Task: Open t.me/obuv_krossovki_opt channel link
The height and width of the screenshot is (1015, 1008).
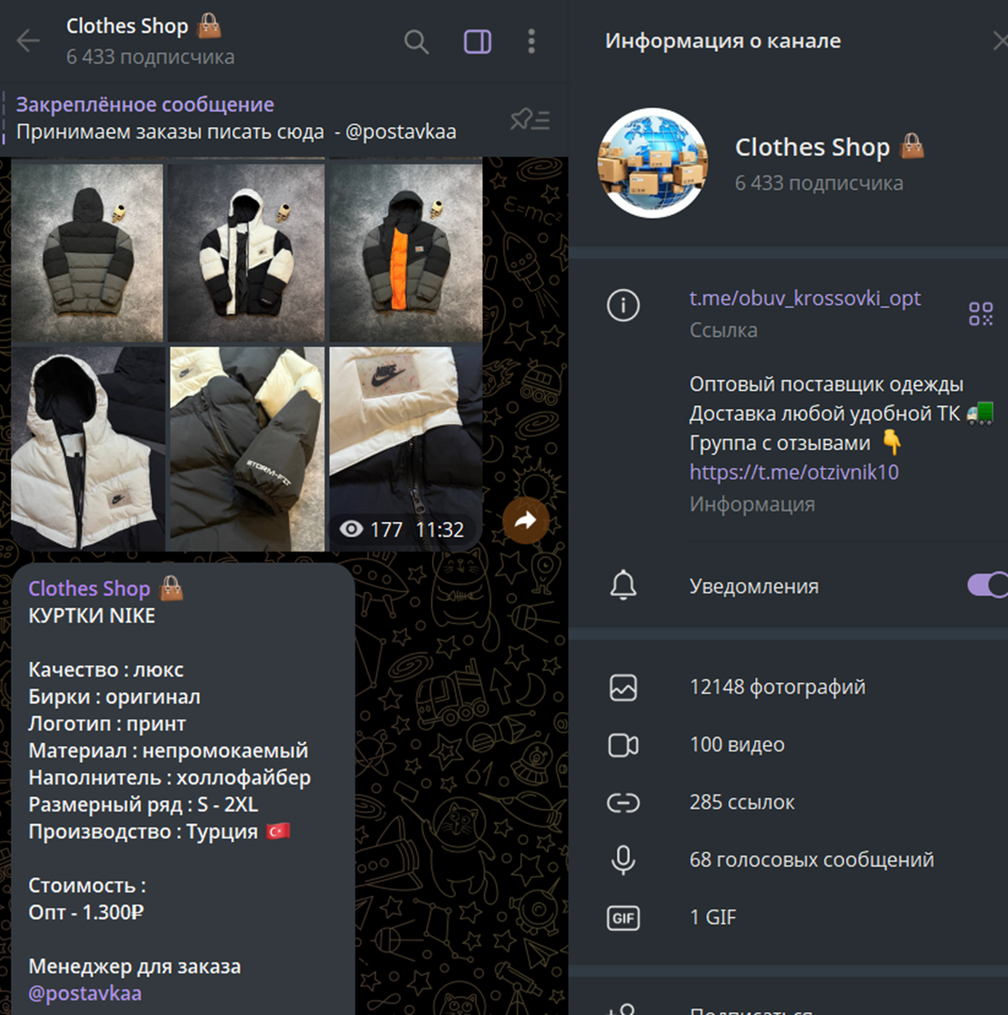Action: [x=805, y=298]
